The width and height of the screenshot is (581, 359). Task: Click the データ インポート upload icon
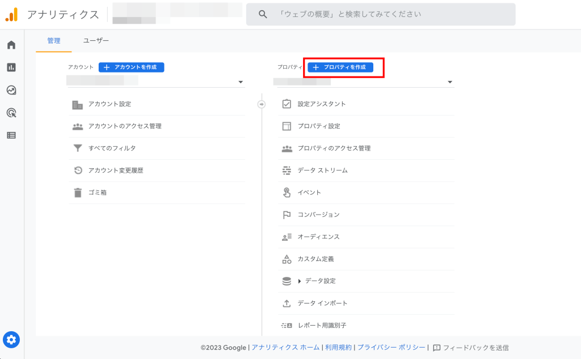click(x=287, y=303)
